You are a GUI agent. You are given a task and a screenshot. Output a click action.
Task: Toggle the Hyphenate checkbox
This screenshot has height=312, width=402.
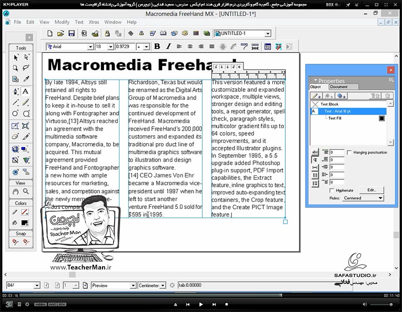[x=332, y=190]
